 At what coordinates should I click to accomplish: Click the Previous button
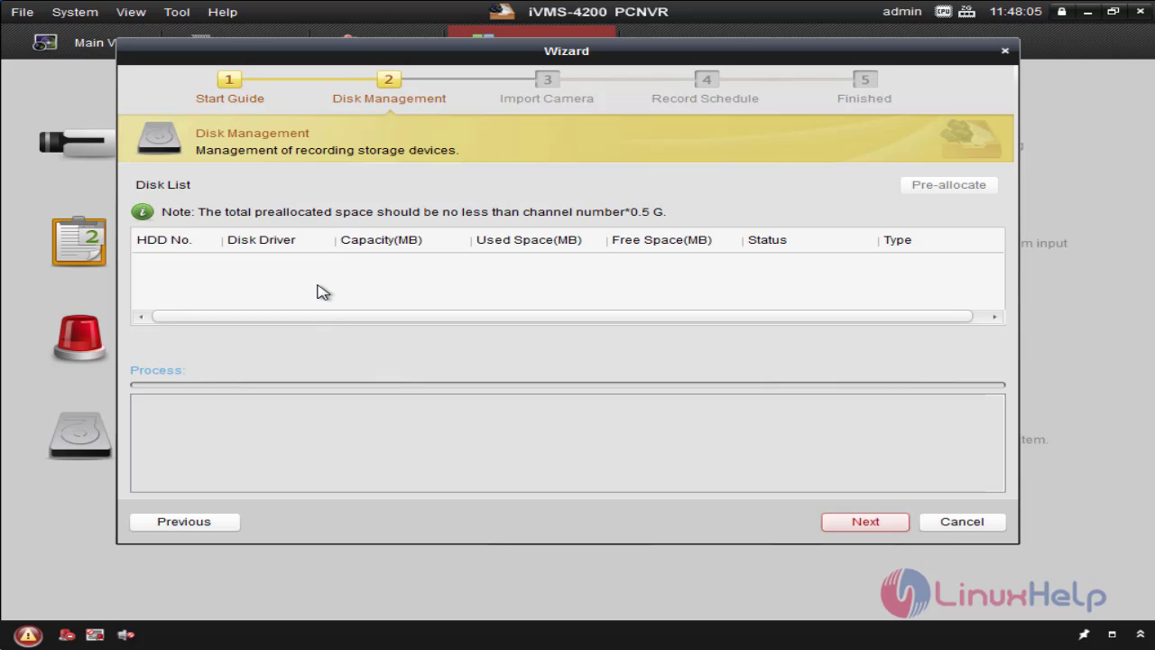(184, 522)
